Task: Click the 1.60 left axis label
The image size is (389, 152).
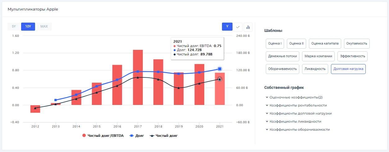Action: coord(16,36)
